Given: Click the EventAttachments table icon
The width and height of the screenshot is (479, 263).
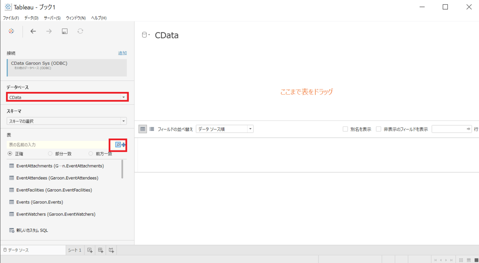Looking at the screenshot, I should tap(12, 166).
